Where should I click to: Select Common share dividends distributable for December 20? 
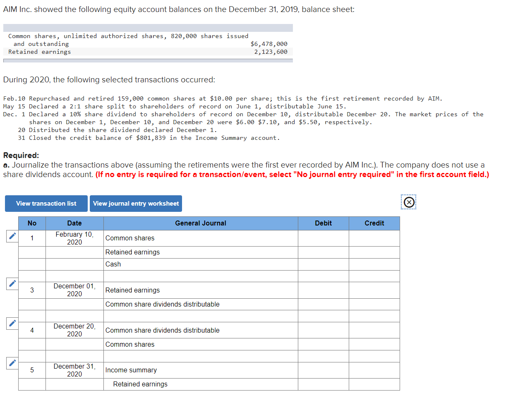tap(201, 330)
